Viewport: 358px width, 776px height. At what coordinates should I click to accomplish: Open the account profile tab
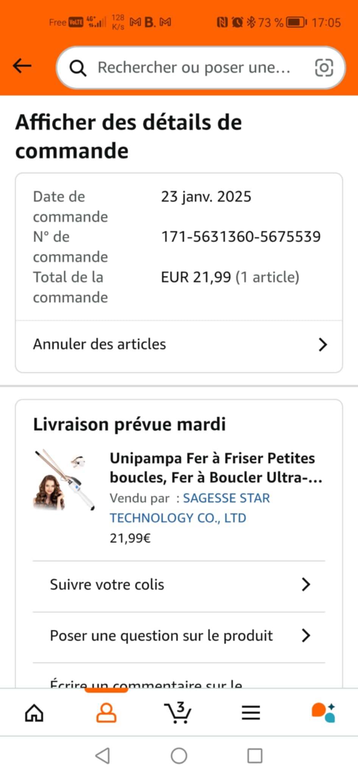(x=106, y=713)
